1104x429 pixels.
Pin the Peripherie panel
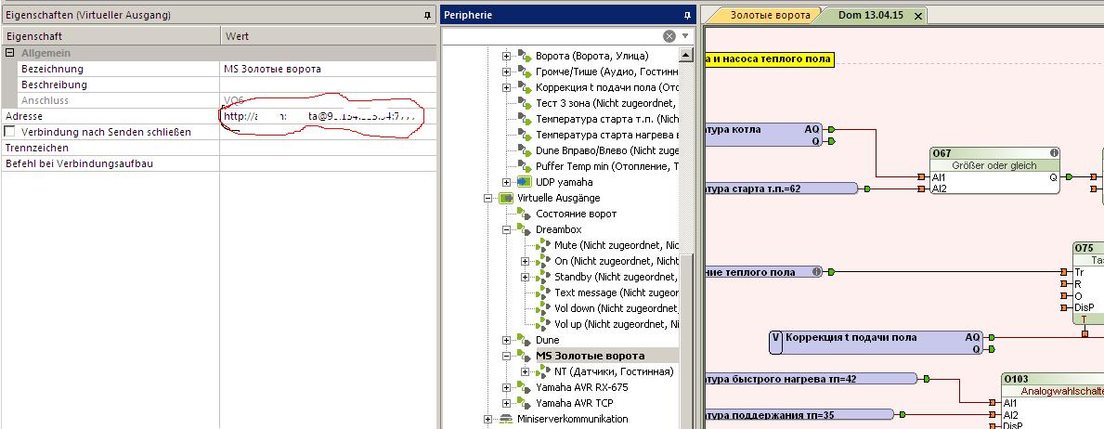[687, 16]
